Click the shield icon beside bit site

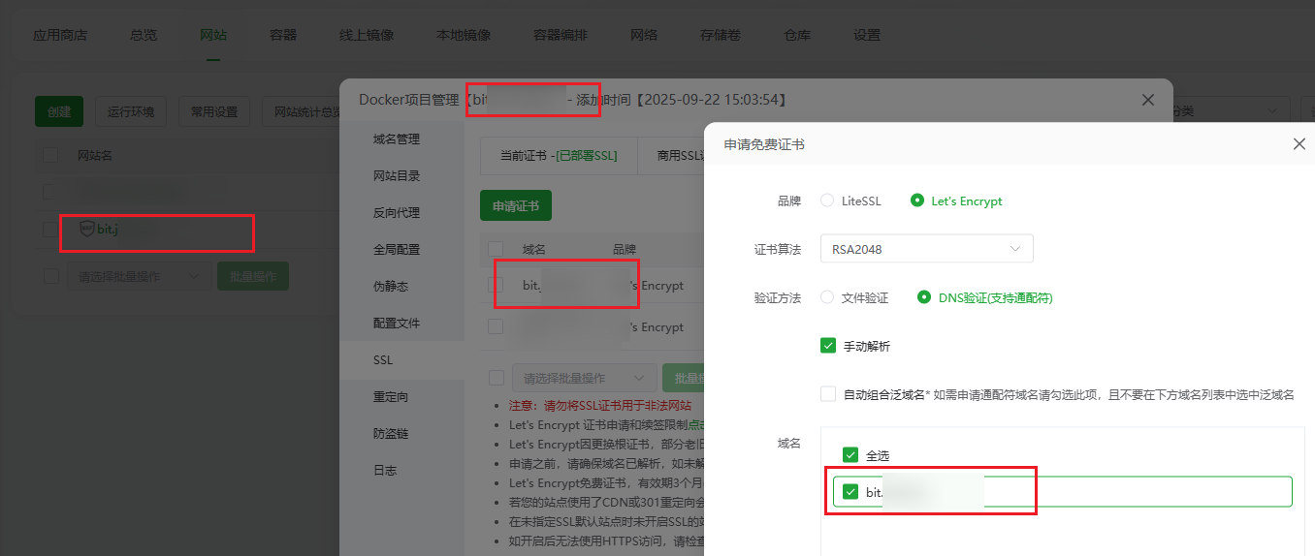point(86,229)
